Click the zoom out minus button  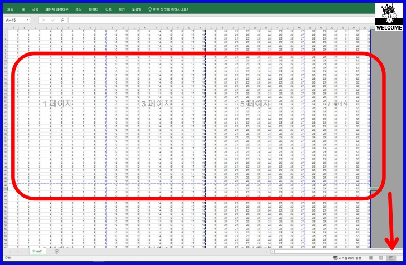(398, 258)
